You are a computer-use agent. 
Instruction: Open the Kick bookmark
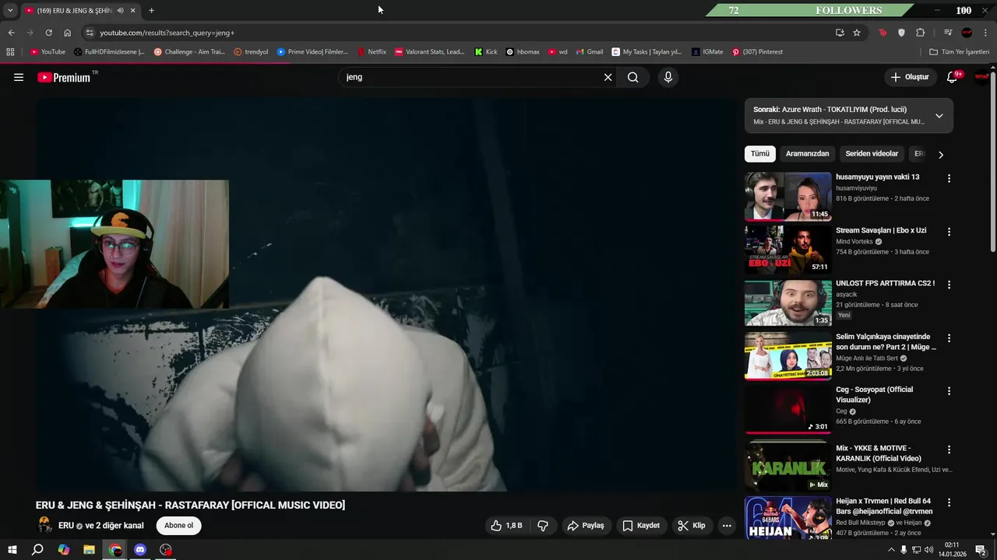click(x=486, y=52)
